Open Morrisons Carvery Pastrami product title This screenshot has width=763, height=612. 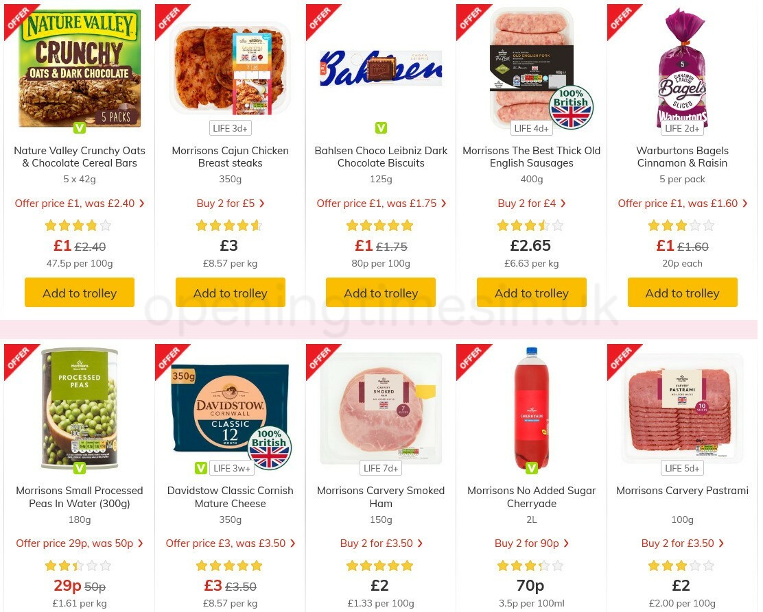click(x=682, y=491)
